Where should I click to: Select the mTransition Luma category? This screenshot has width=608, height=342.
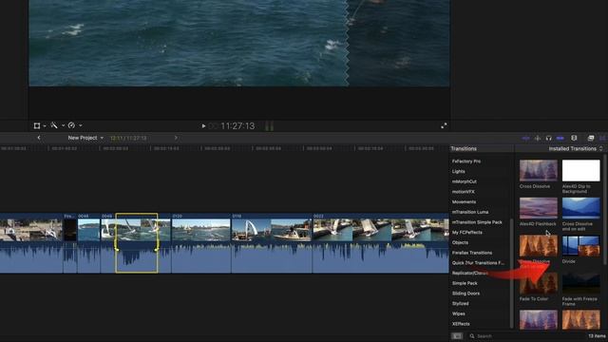tap(470, 212)
